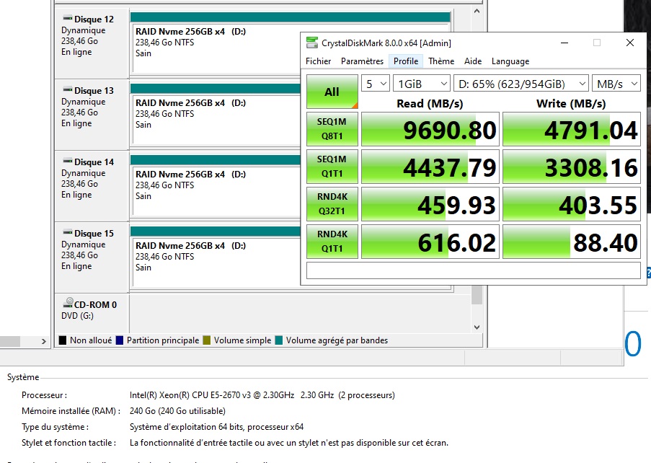Click the SEQ1M Q8T1 write result 4791.04
This screenshot has width=651, height=463.
[x=571, y=129]
